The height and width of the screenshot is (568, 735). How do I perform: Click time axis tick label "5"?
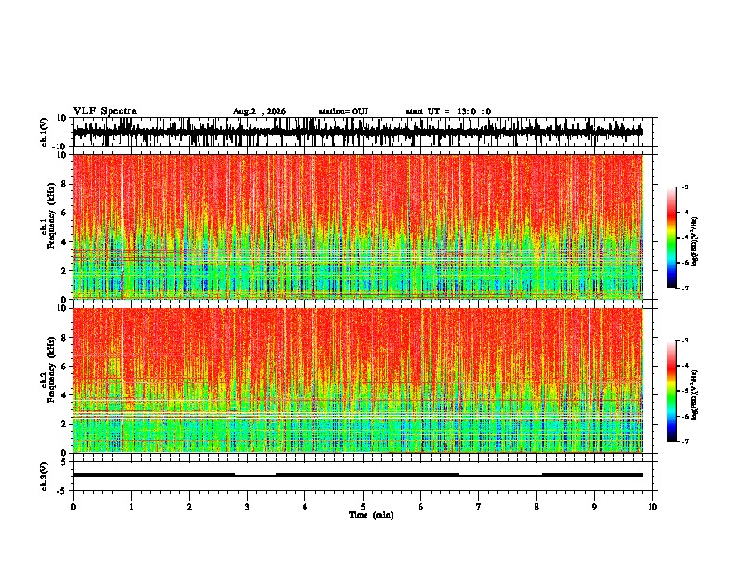click(363, 507)
